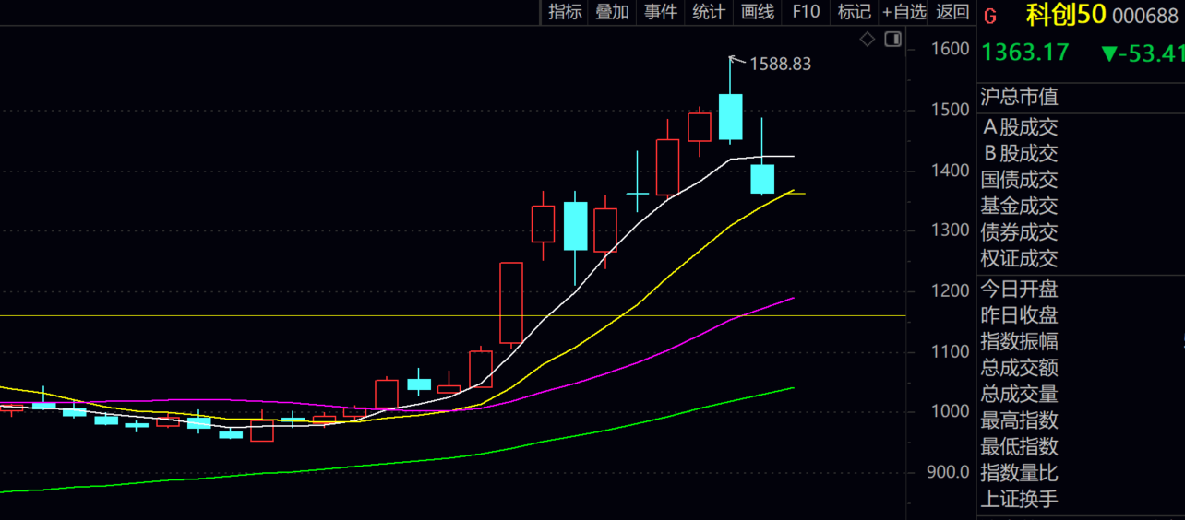Add index to watchlist with +自选
Viewport: 1185px width, 520px height.
coord(904,12)
